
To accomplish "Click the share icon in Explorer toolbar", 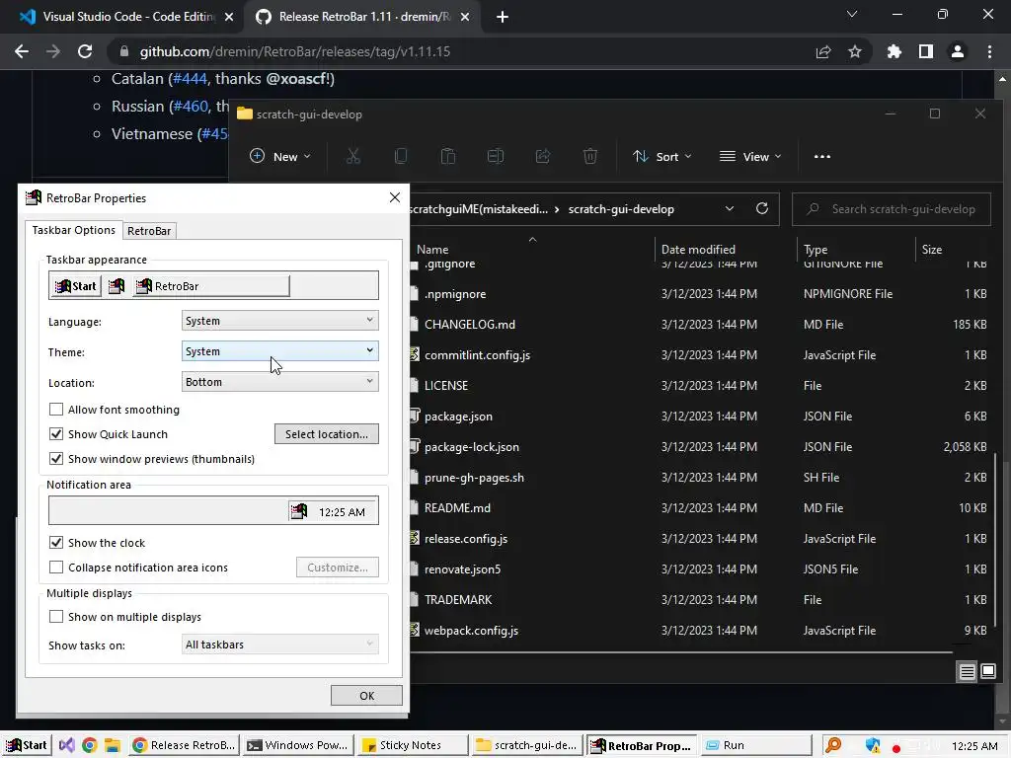I will 543,156.
